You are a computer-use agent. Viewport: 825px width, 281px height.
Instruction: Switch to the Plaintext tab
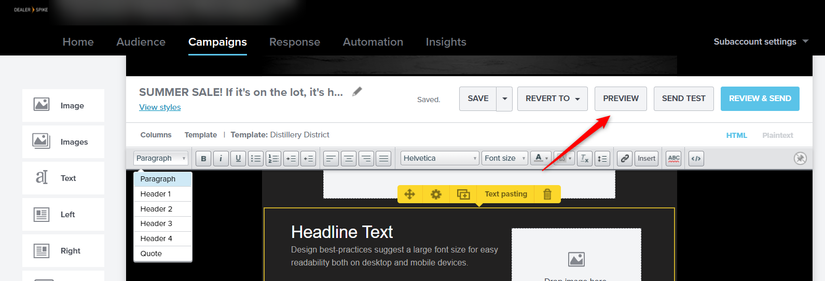(778, 135)
